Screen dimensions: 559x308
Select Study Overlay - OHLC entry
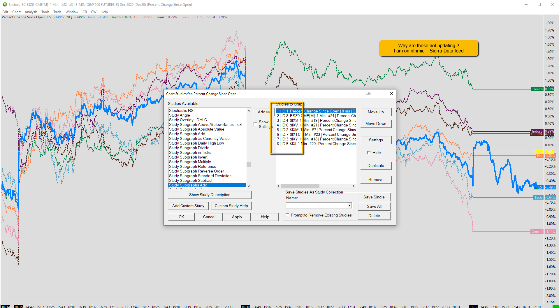tap(207, 120)
